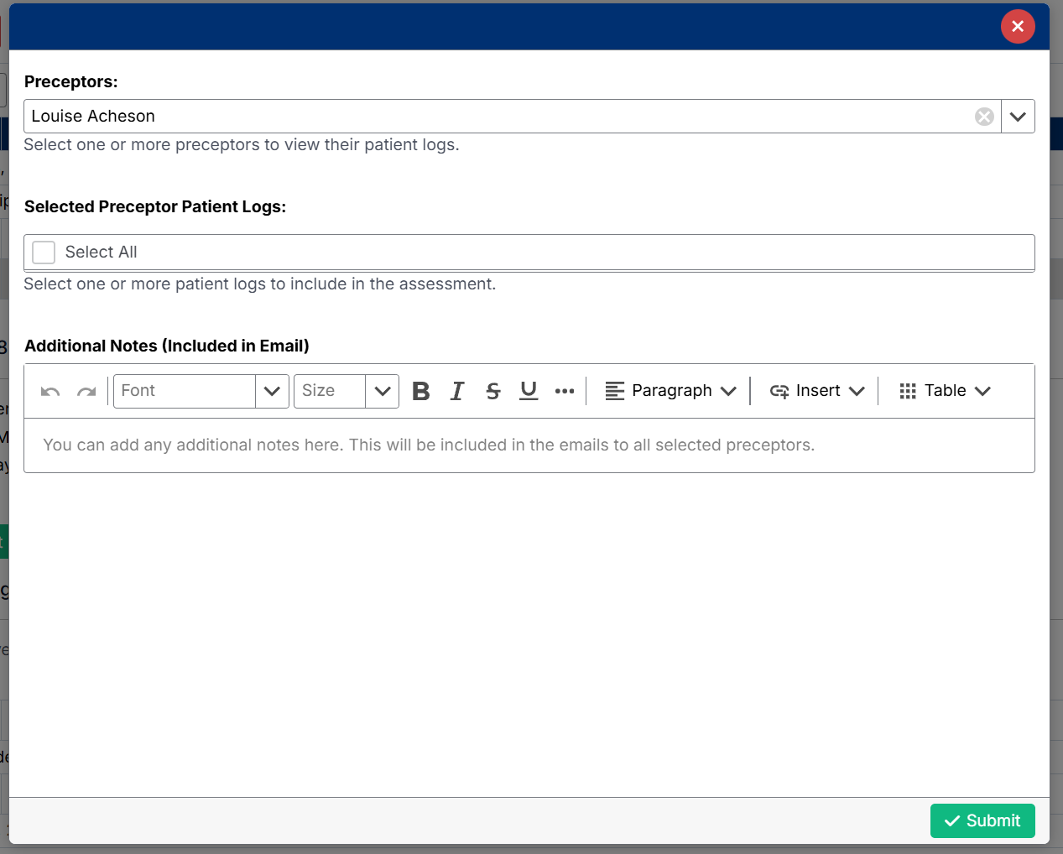Open the Table menu
The width and height of the screenshot is (1063, 854).
tap(945, 391)
